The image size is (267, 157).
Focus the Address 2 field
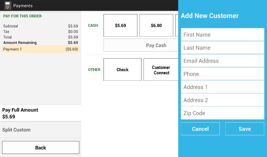(x=223, y=100)
